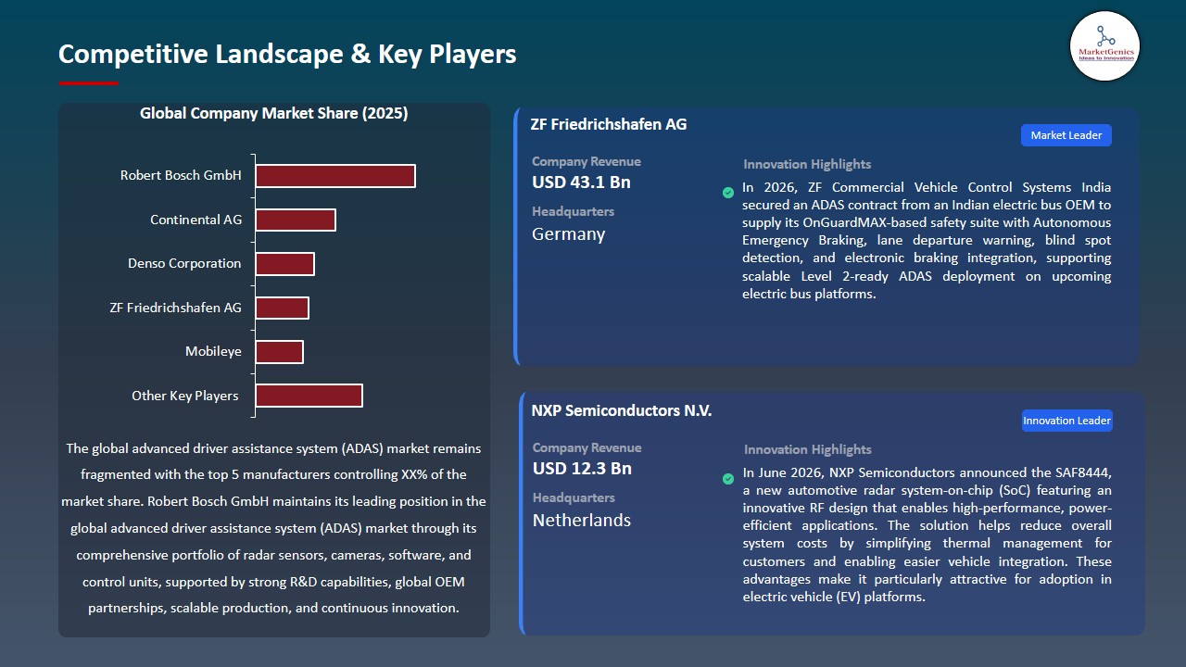Select the USD 43.1 Bn revenue value
The width and height of the screenshot is (1186, 667).
(x=581, y=182)
